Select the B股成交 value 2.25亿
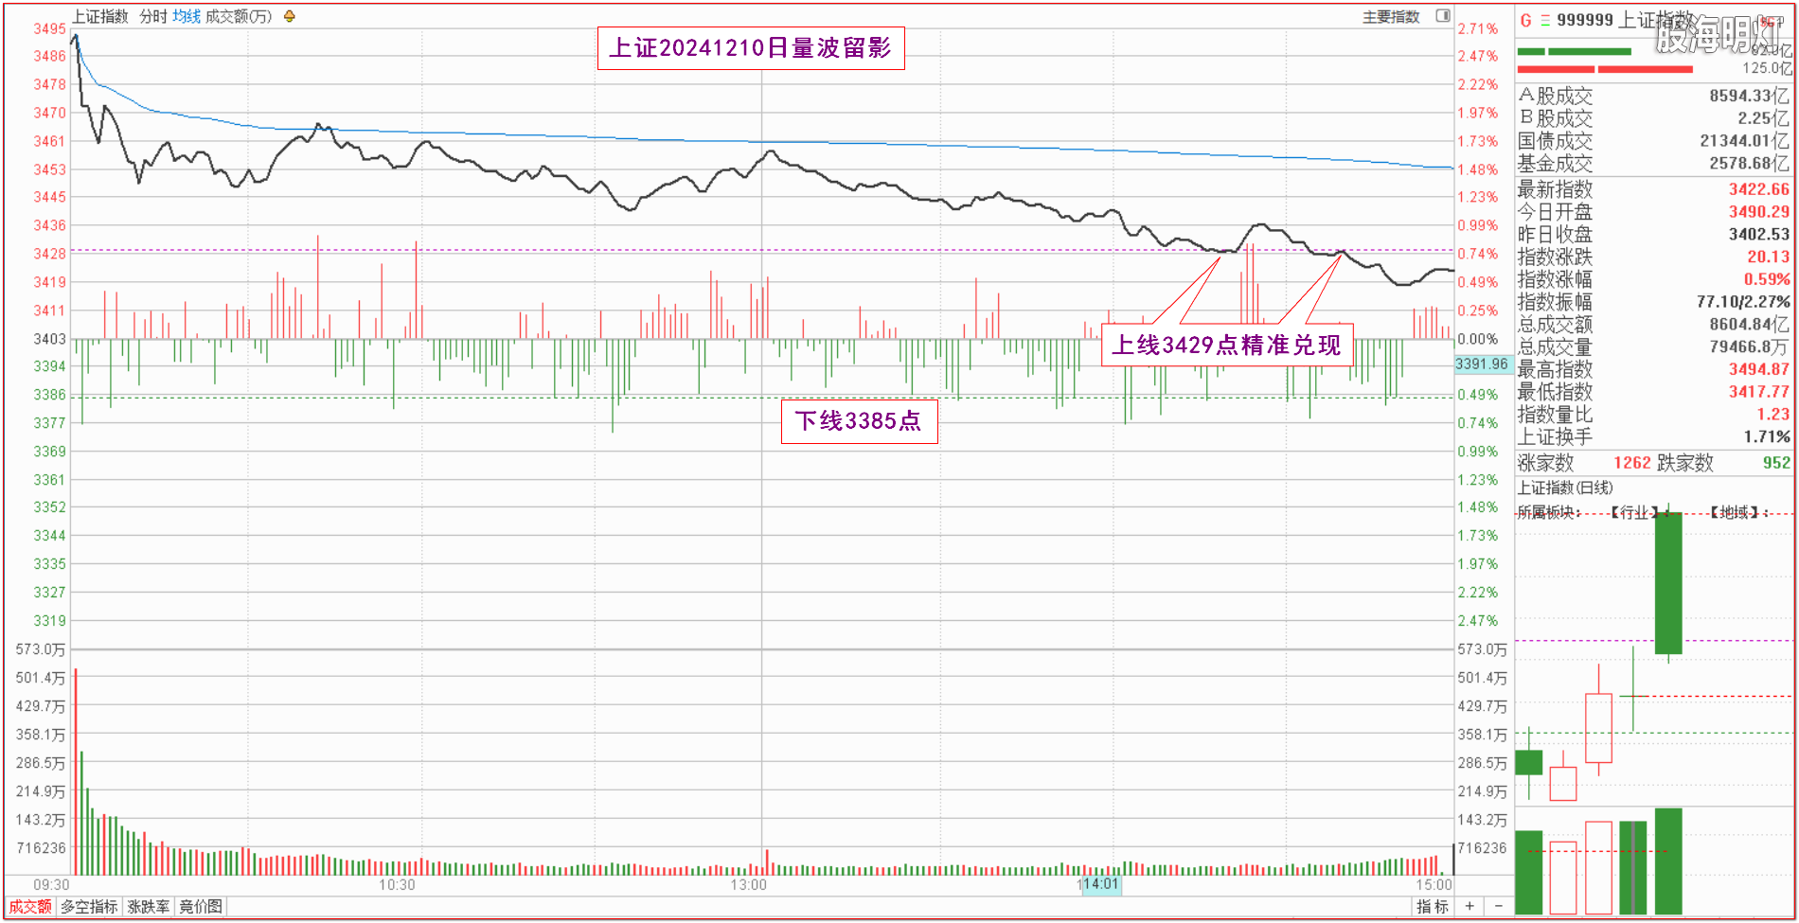Image resolution: width=1799 pixels, height=923 pixels. 1764,118
